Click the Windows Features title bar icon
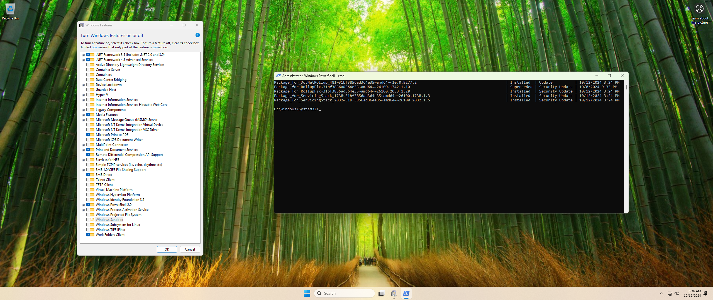 coord(82,25)
